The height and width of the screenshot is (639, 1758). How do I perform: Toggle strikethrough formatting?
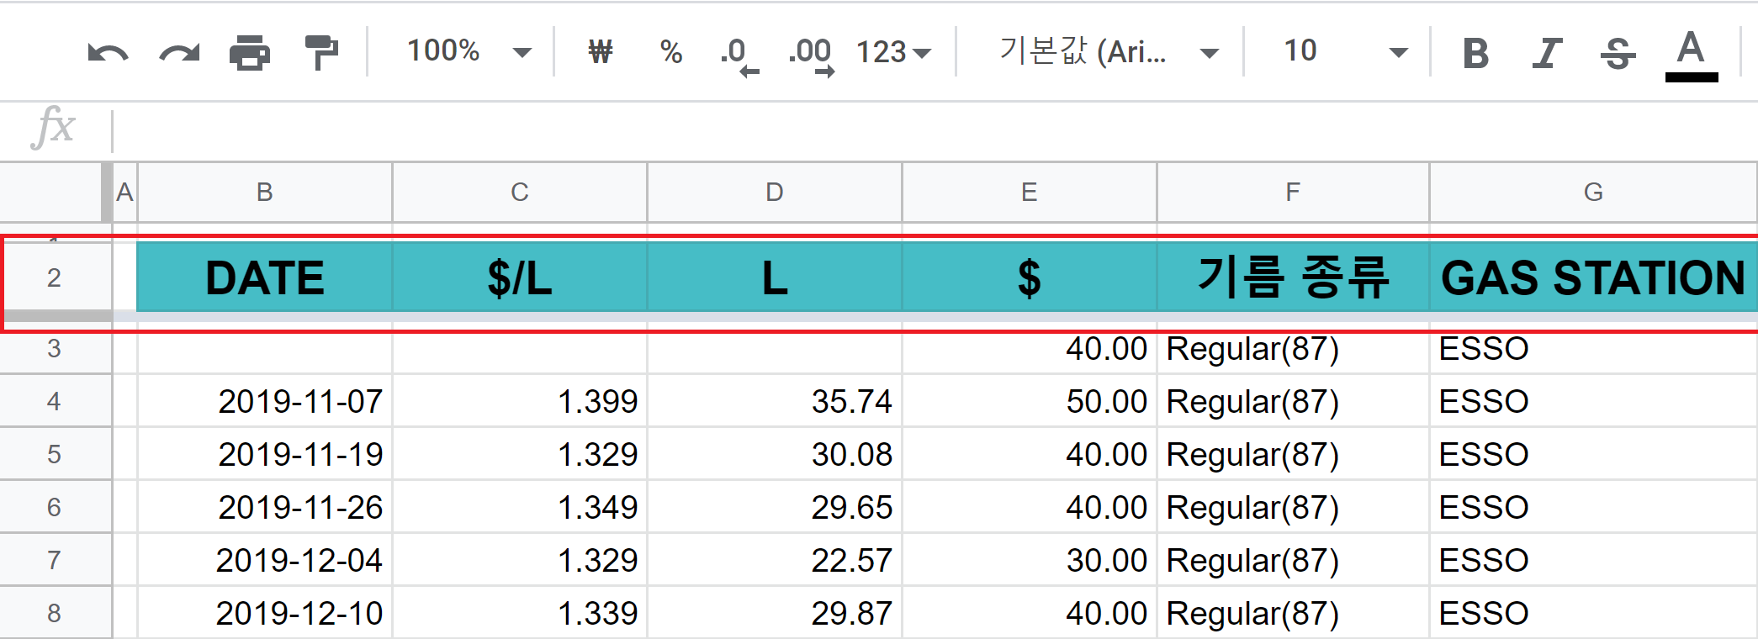coord(1618,53)
